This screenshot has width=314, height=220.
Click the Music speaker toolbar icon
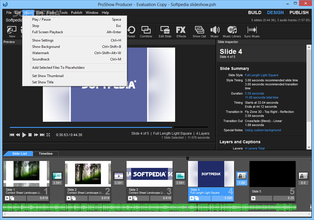pyautogui.click(x=215, y=32)
